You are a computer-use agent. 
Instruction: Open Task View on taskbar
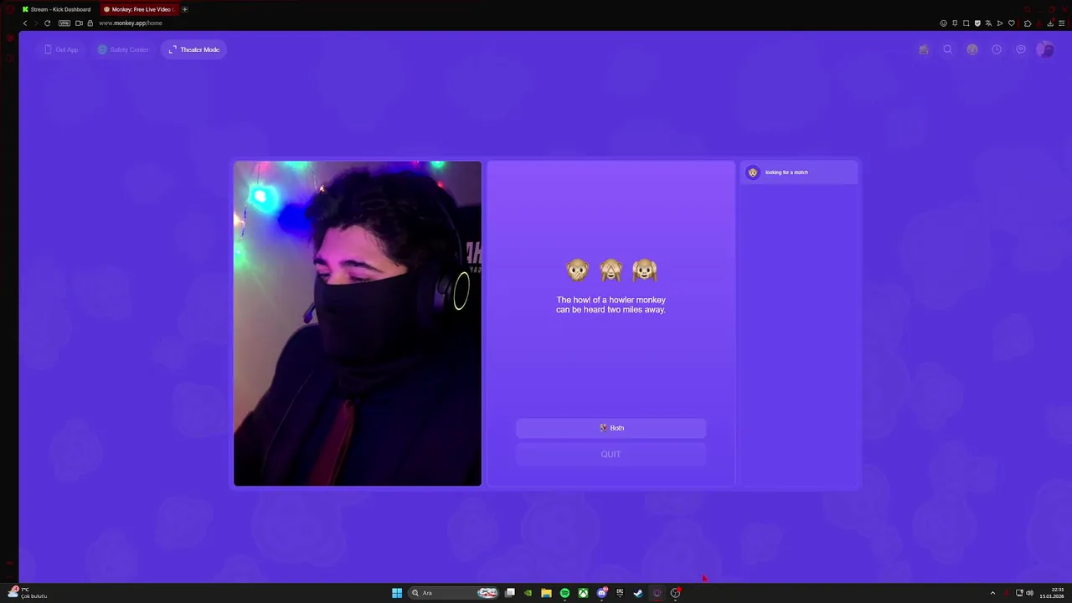509,593
